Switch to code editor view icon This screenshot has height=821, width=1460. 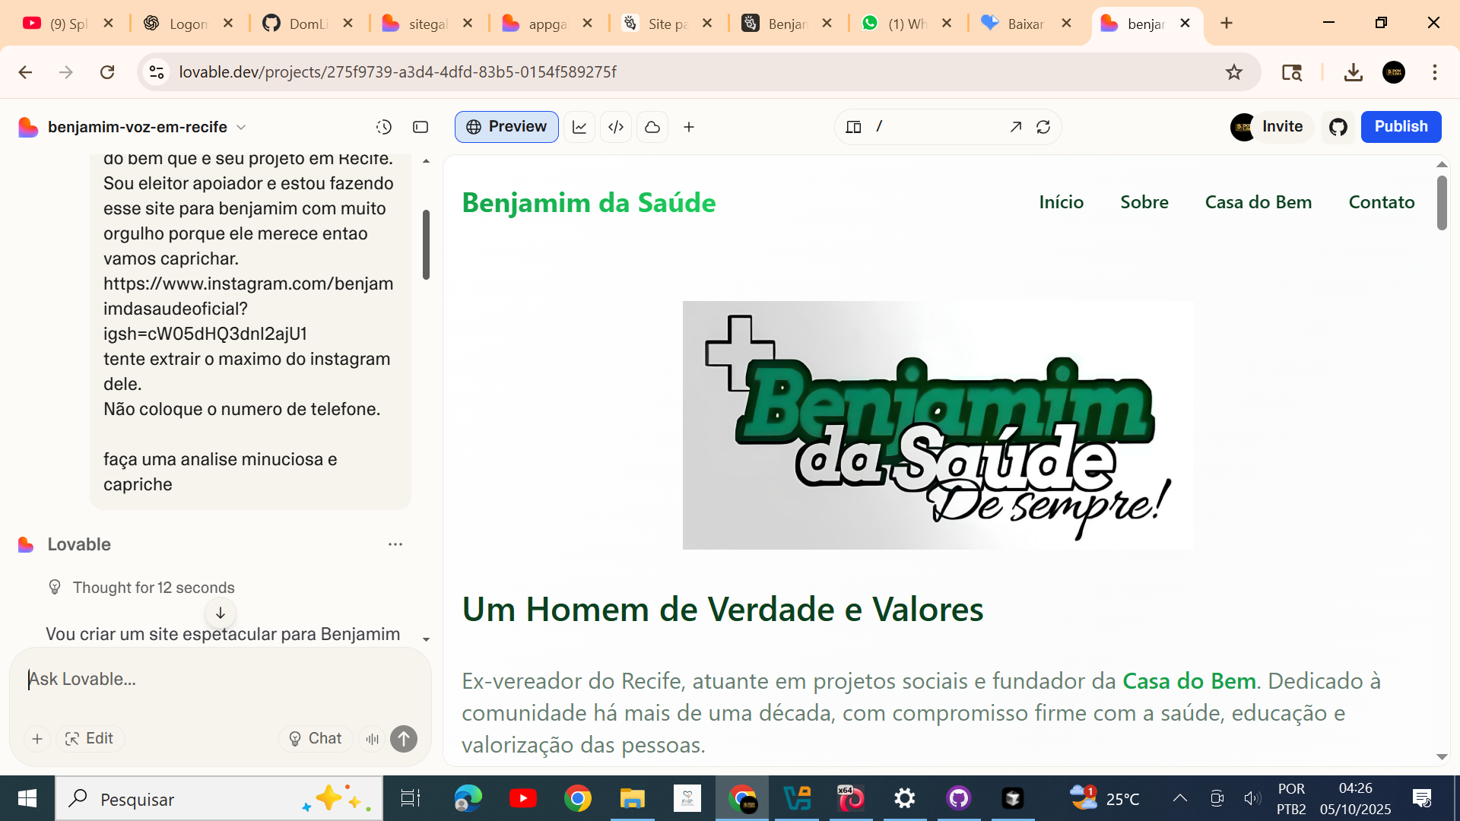pyautogui.click(x=616, y=127)
